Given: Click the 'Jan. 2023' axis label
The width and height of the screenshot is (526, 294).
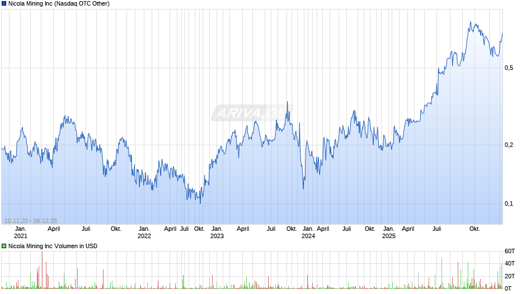Looking at the screenshot, I should (217, 233).
